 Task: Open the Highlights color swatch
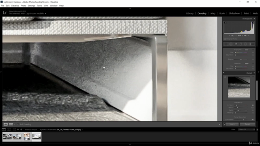click(x=247, y=50)
